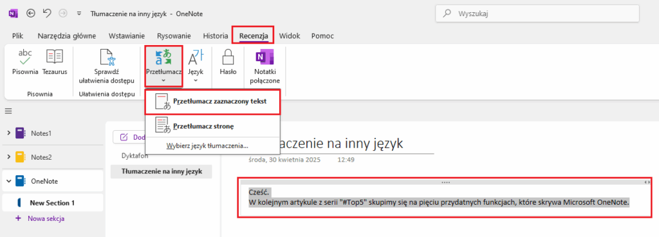Open the Plik menu
The image size is (659, 237).
pyautogui.click(x=17, y=35)
